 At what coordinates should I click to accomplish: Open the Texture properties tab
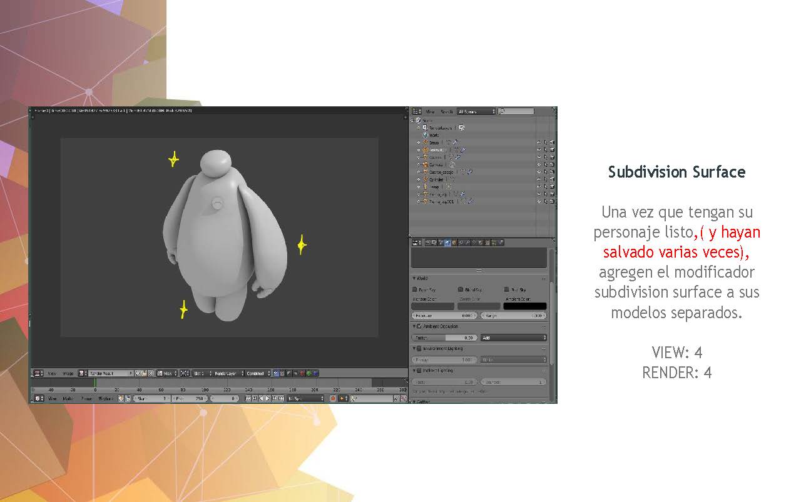click(x=487, y=243)
